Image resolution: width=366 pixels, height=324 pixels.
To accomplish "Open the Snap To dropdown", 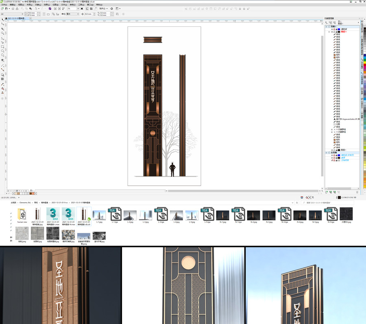I will click(103, 9).
